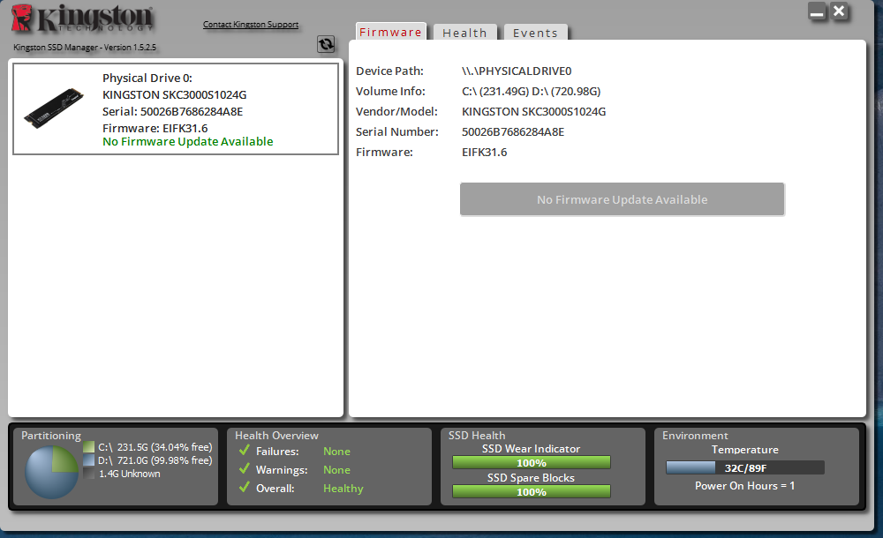The height and width of the screenshot is (538, 883).
Task: Click the green checkmark beside Failures
Action: (x=245, y=450)
